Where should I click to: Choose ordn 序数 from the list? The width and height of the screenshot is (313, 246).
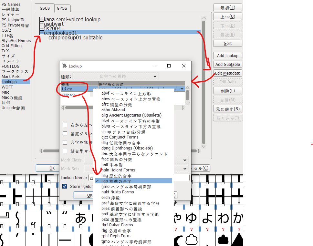110,198
